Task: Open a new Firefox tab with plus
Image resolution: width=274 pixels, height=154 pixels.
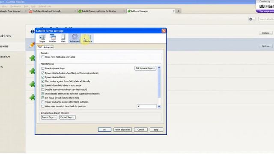Action: [179, 11]
